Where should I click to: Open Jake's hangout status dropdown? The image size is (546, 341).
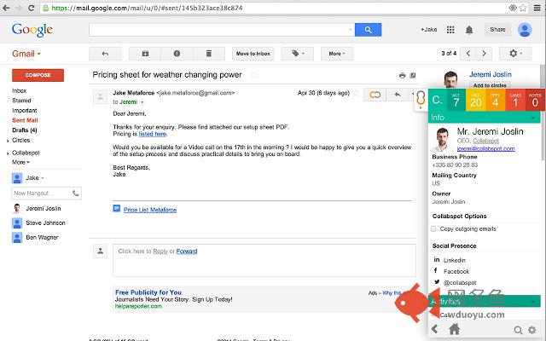(43, 178)
